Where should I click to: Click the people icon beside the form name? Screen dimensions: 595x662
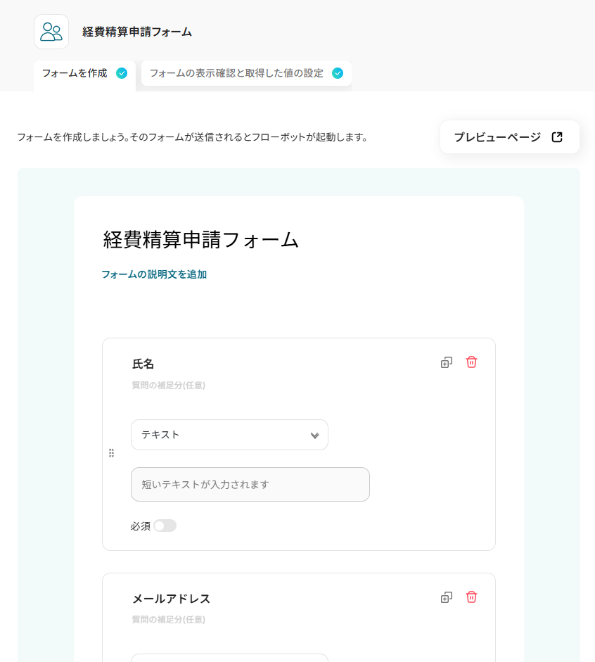pyautogui.click(x=51, y=32)
